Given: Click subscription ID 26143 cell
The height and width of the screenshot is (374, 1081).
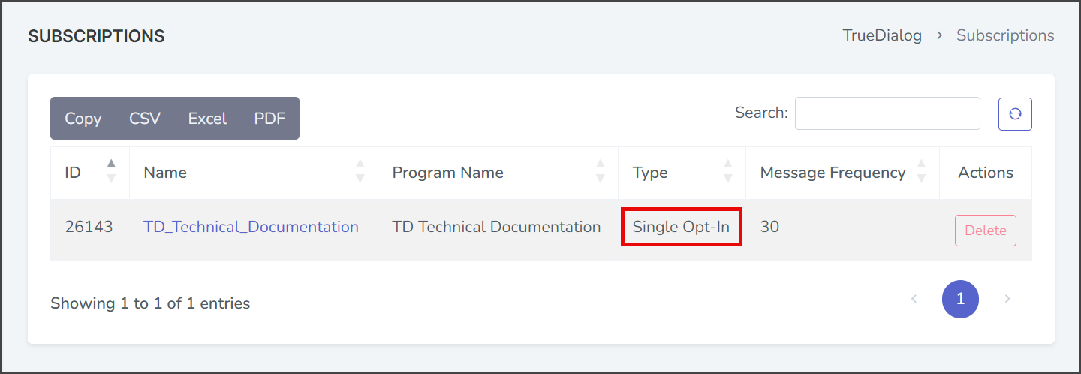Looking at the screenshot, I should 89,227.
